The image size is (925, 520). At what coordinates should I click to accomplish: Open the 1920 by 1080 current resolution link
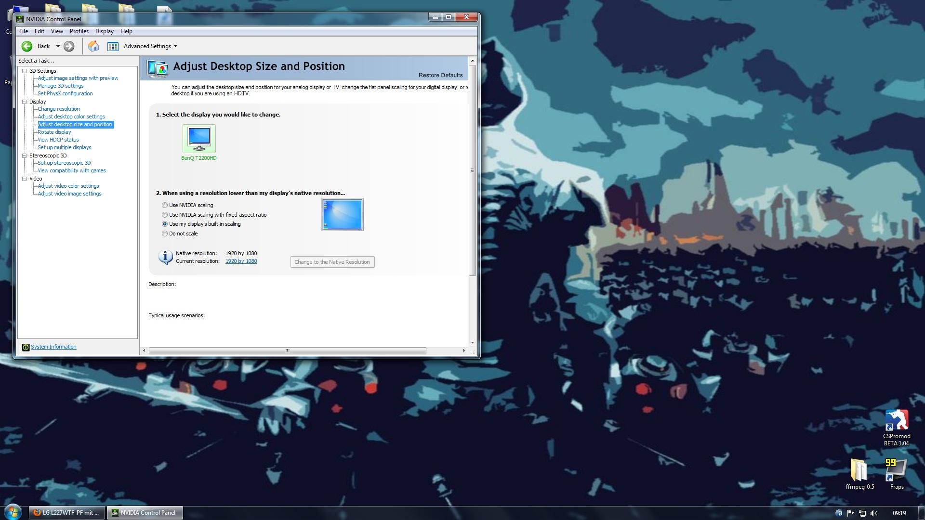tap(241, 261)
